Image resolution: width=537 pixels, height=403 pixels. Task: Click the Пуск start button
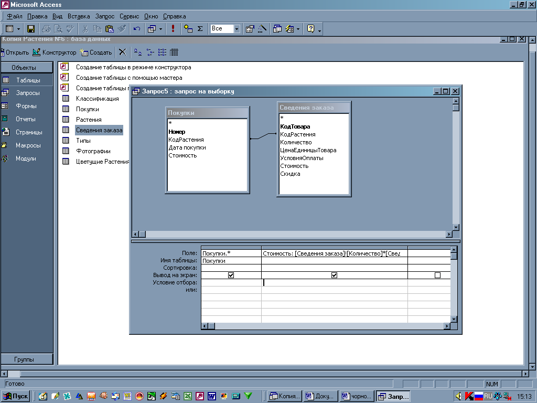pos(16,396)
